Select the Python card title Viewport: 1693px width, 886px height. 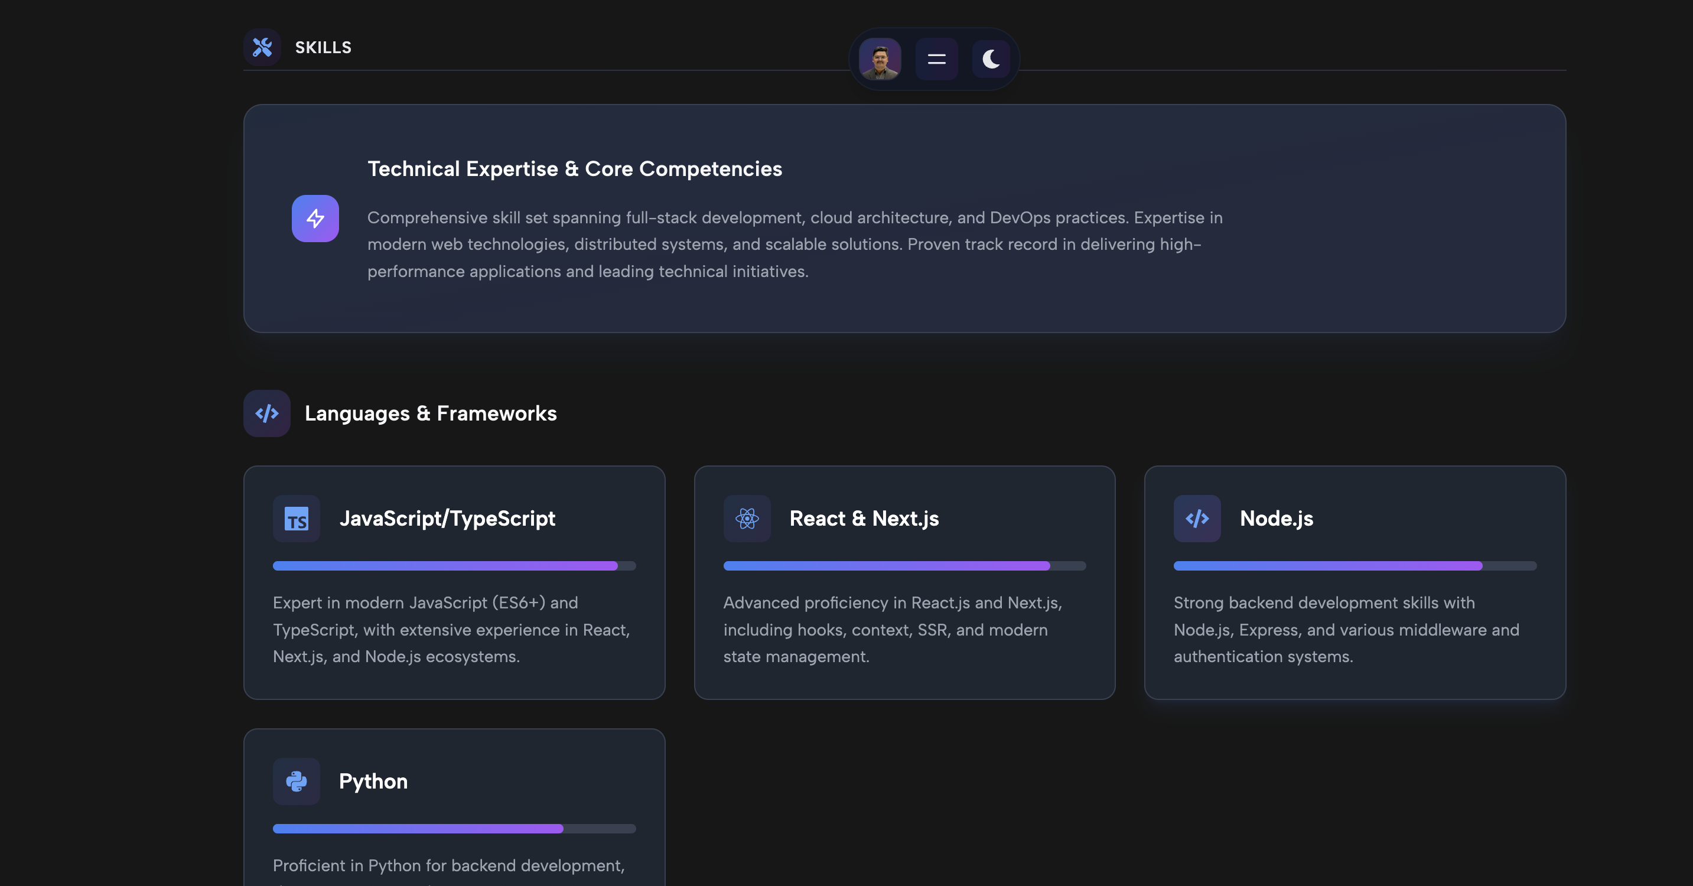tap(373, 781)
